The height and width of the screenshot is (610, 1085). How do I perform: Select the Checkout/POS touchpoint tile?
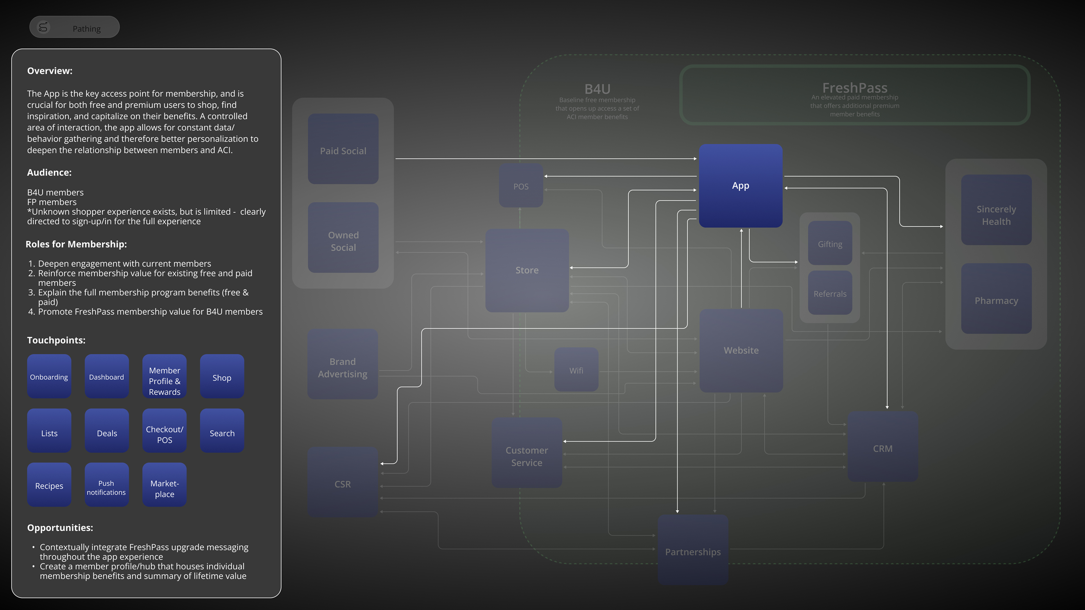(x=164, y=431)
